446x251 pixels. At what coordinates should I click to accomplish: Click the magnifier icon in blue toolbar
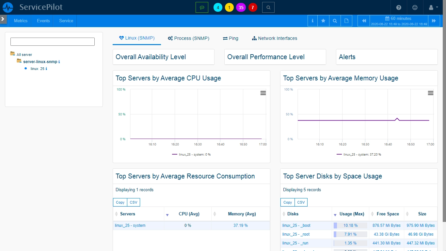335,21
